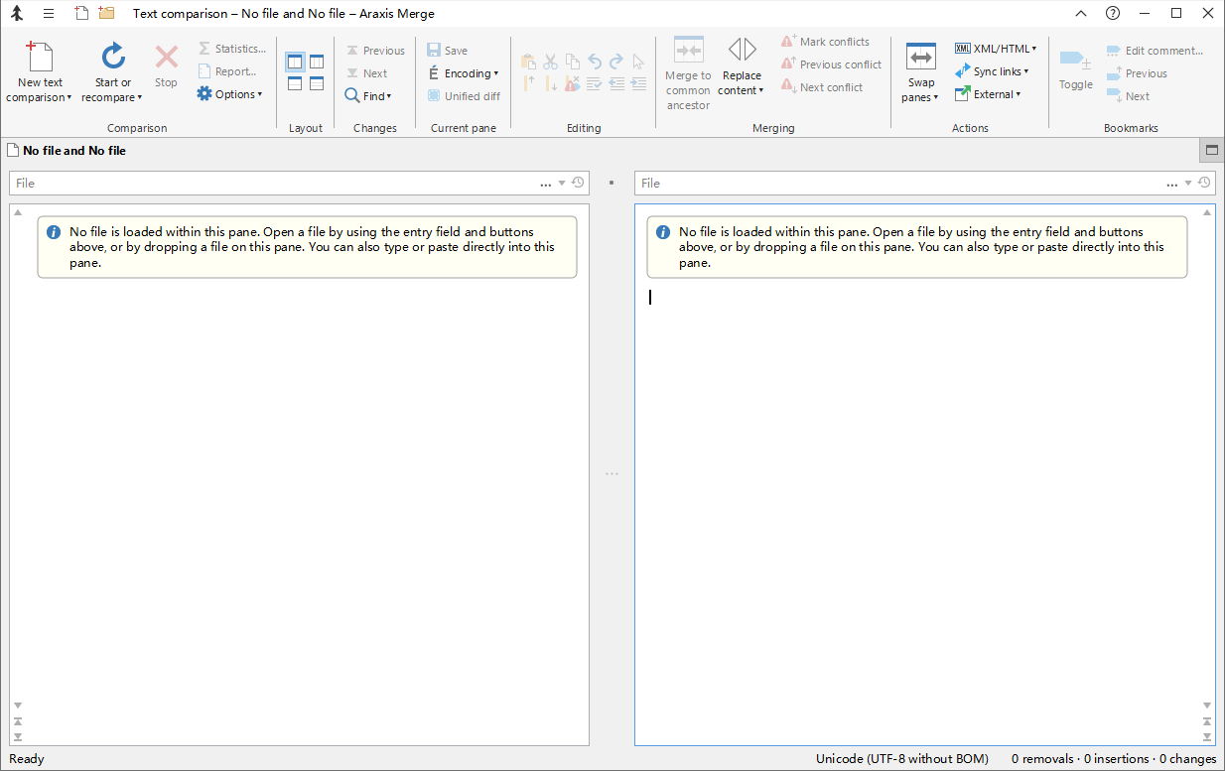Click the left pane scroll up arrow
The image size is (1225, 771).
click(x=18, y=212)
